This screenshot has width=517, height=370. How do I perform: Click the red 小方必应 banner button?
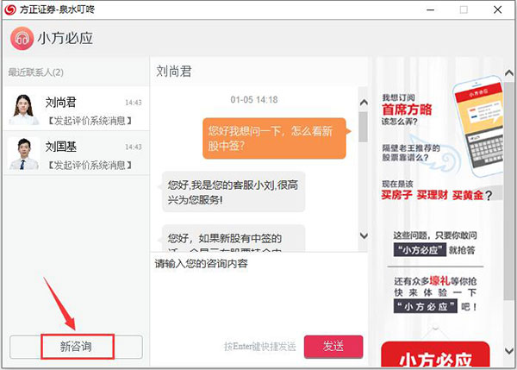tap(435, 354)
